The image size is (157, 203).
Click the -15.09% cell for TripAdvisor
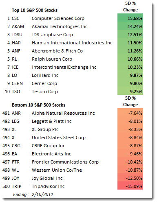pos(130,186)
